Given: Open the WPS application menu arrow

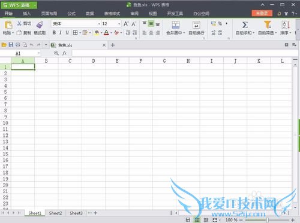Looking at the screenshot, I should tap(35, 5).
